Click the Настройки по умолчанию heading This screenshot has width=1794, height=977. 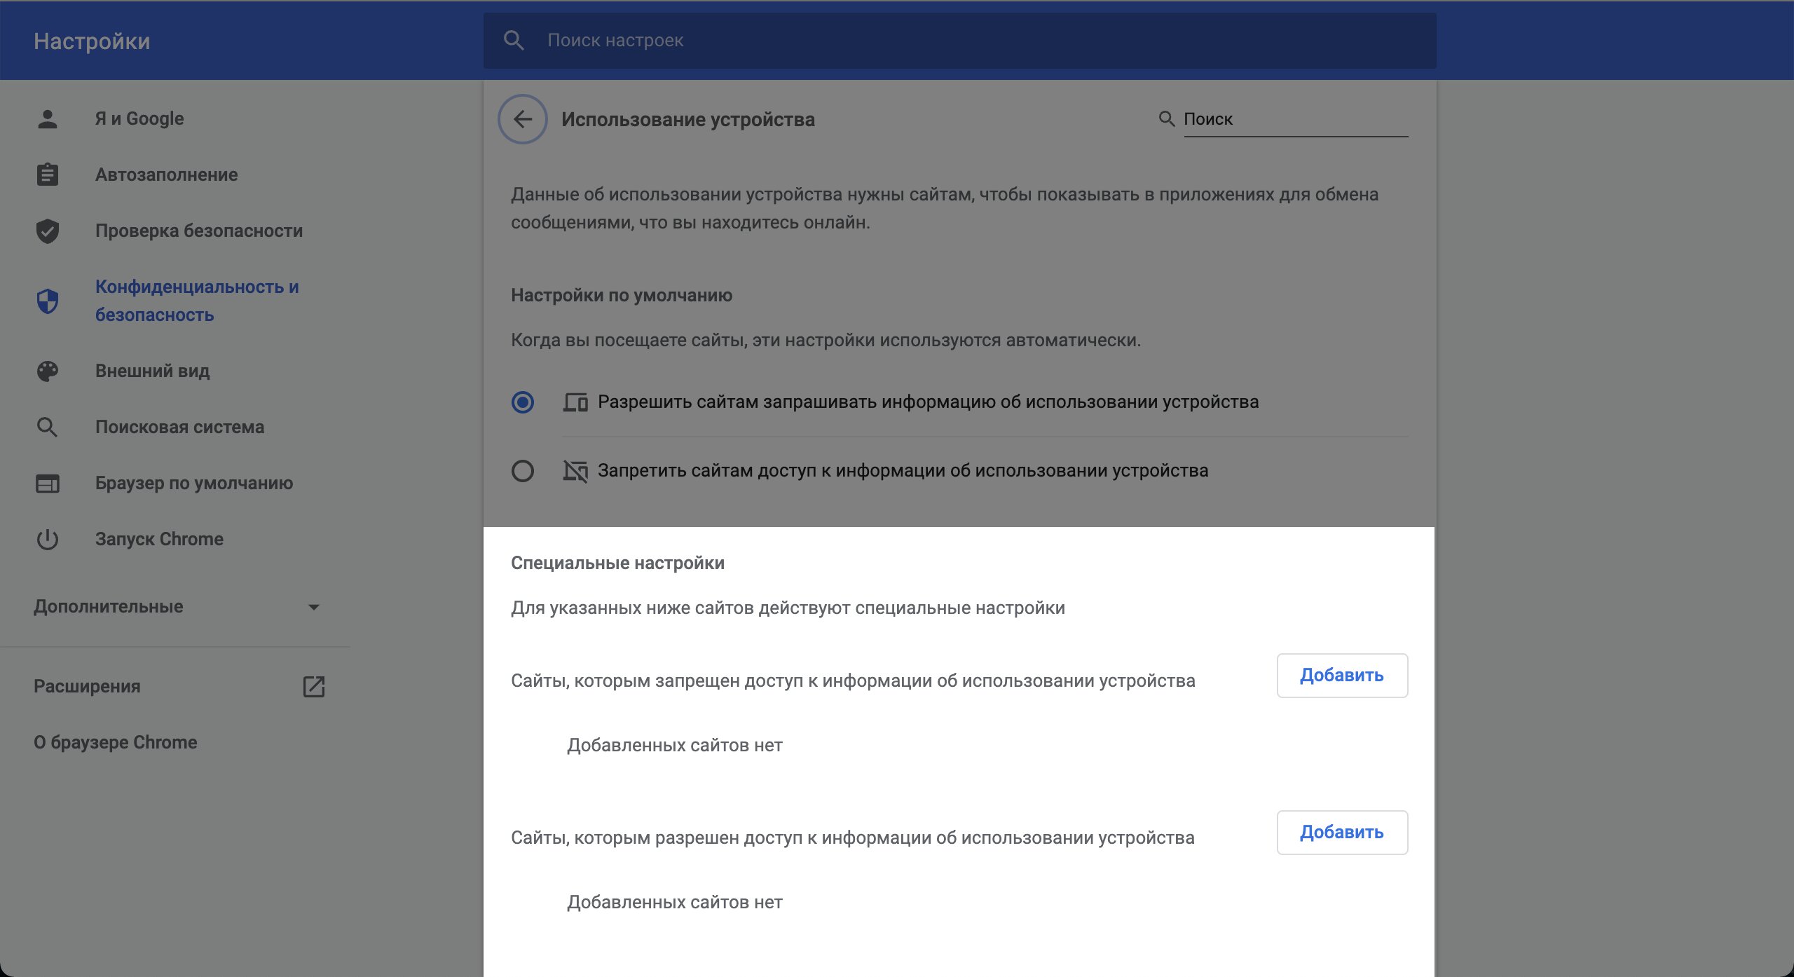(622, 295)
